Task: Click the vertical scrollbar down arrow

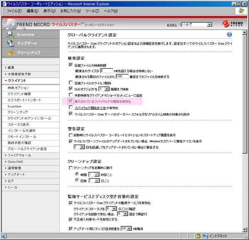Action: 245,229
